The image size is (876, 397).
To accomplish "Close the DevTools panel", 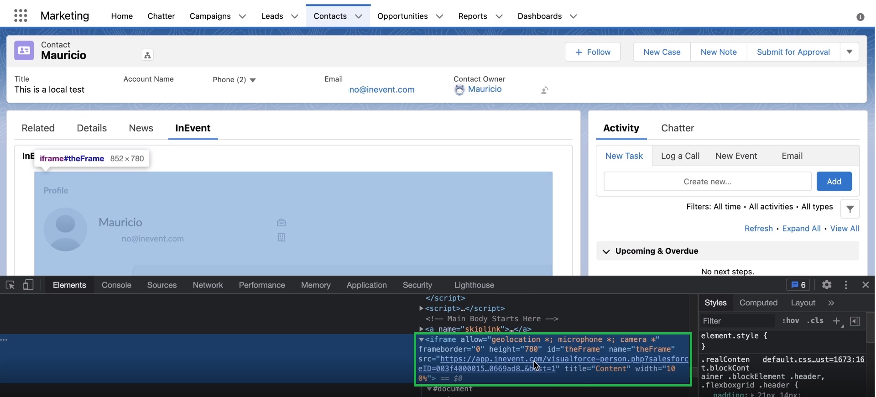I will coord(866,285).
